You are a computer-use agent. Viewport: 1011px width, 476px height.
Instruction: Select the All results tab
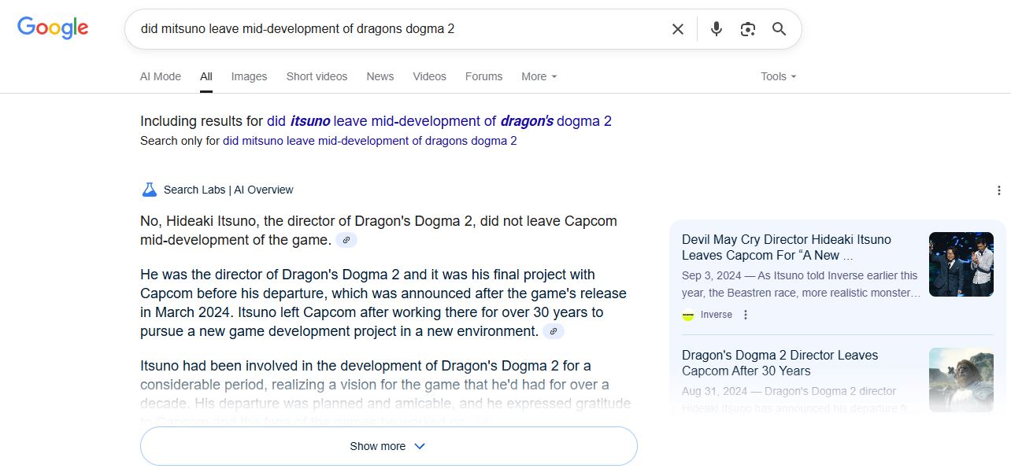206,76
